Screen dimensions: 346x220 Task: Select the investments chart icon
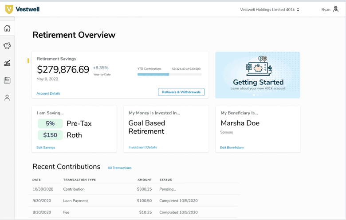[x=7, y=63]
